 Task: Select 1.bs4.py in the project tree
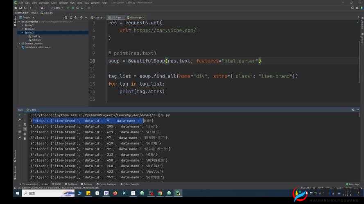(34, 36)
